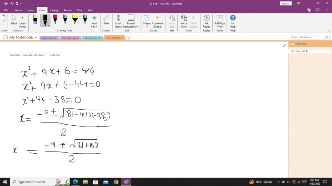Open the Review ribbon tab

coord(68,10)
